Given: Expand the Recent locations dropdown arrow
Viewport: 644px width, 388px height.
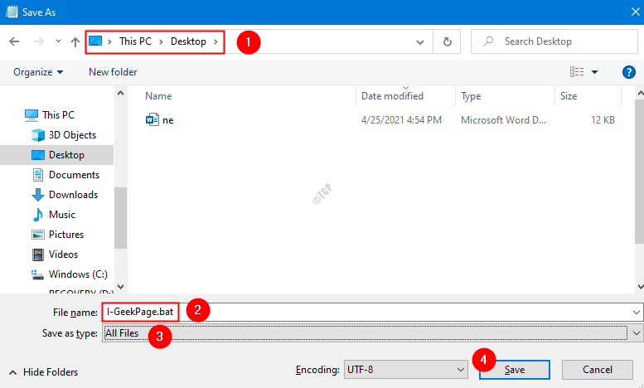Looking at the screenshot, I should tap(58, 41).
